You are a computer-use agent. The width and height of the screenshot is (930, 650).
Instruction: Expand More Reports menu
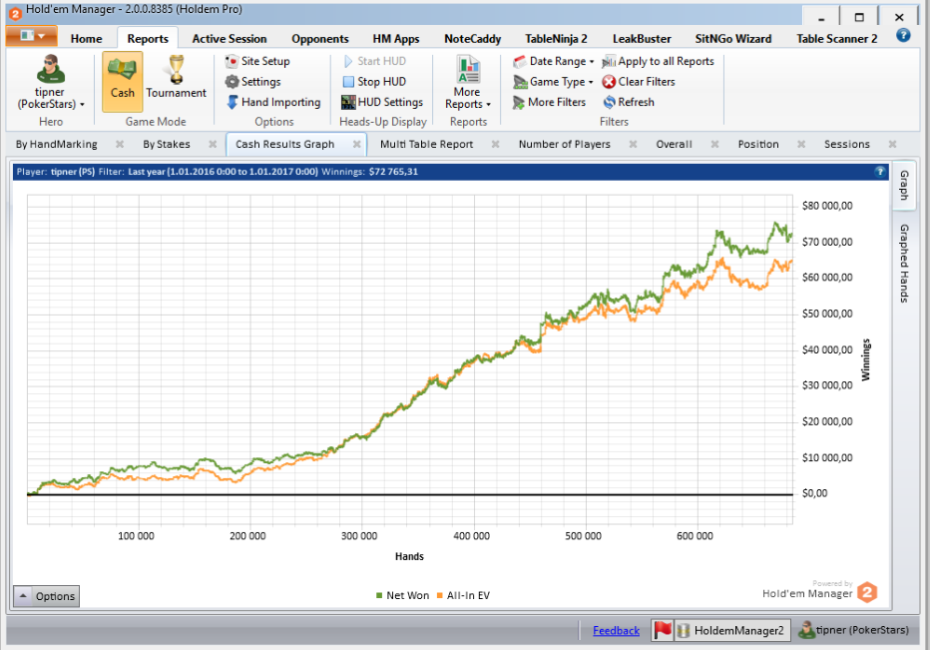(x=467, y=83)
